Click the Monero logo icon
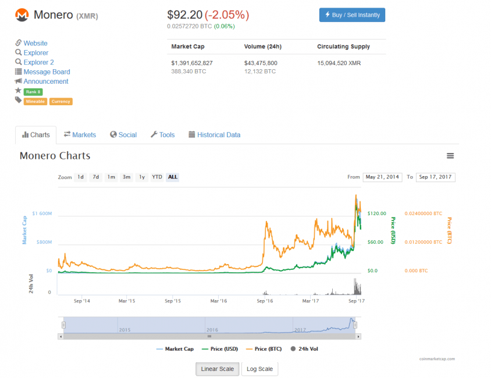 pos(22,15)
